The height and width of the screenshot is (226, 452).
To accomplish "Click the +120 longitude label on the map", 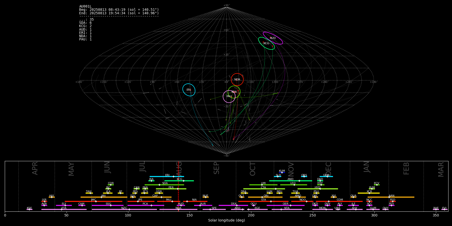I will [128, 82].
